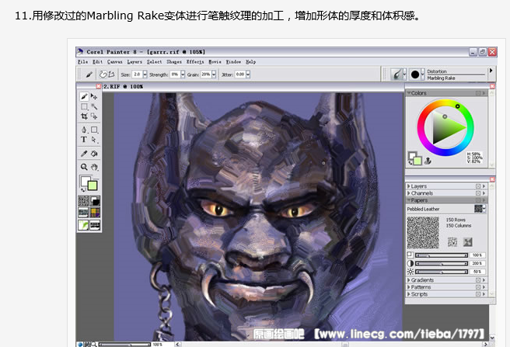Viewport: 510px width, 347px height.
Task: Select the Brush tool in toolbox
Action: point(84,96)
